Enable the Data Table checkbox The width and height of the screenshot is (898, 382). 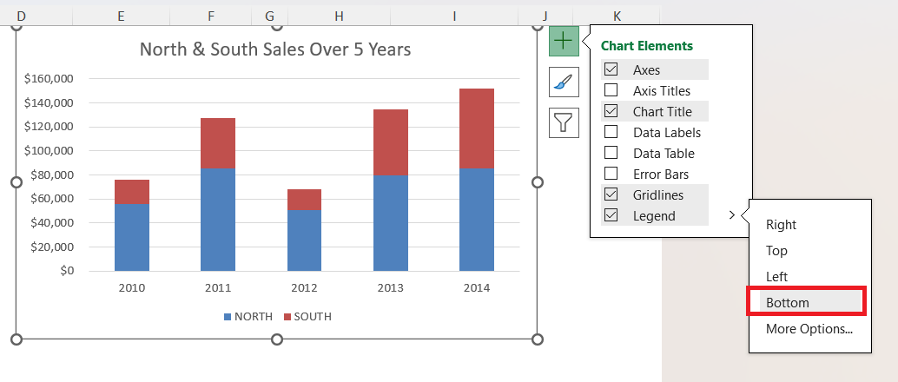tap(611, 153)
